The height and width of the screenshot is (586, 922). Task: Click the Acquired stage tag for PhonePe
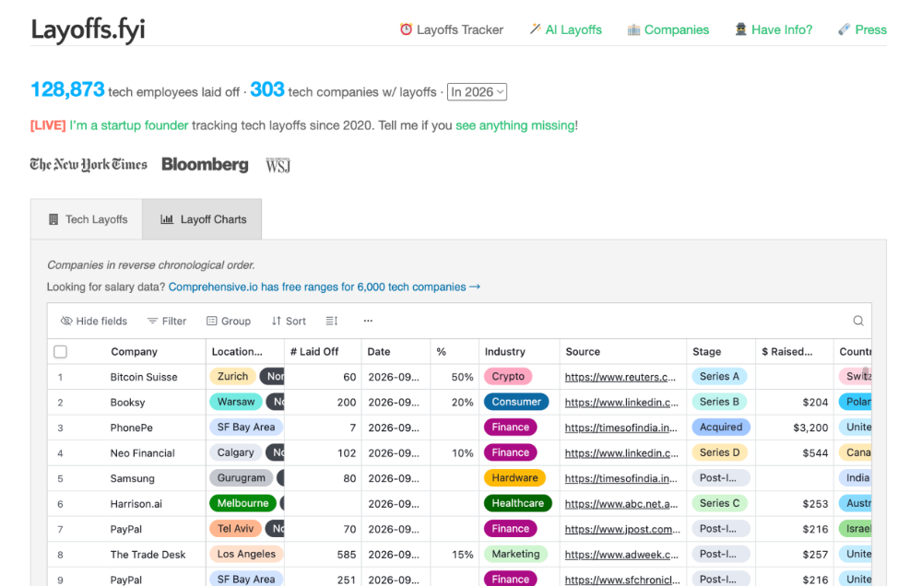click(721, 428)
